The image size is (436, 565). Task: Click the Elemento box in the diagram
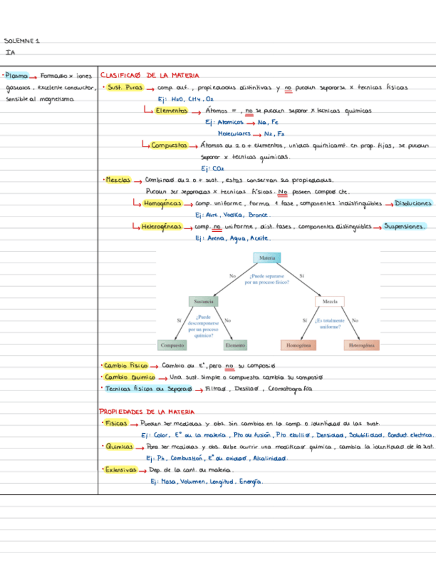(235, 345)
